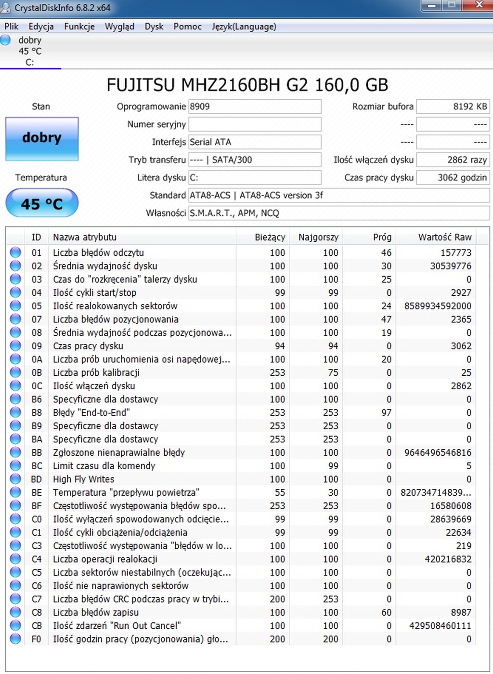Image resolution: width=493 pixels, height=674 pixels.
Task: Click status icon for BC Limit czasu
Action: coord(15,465)
